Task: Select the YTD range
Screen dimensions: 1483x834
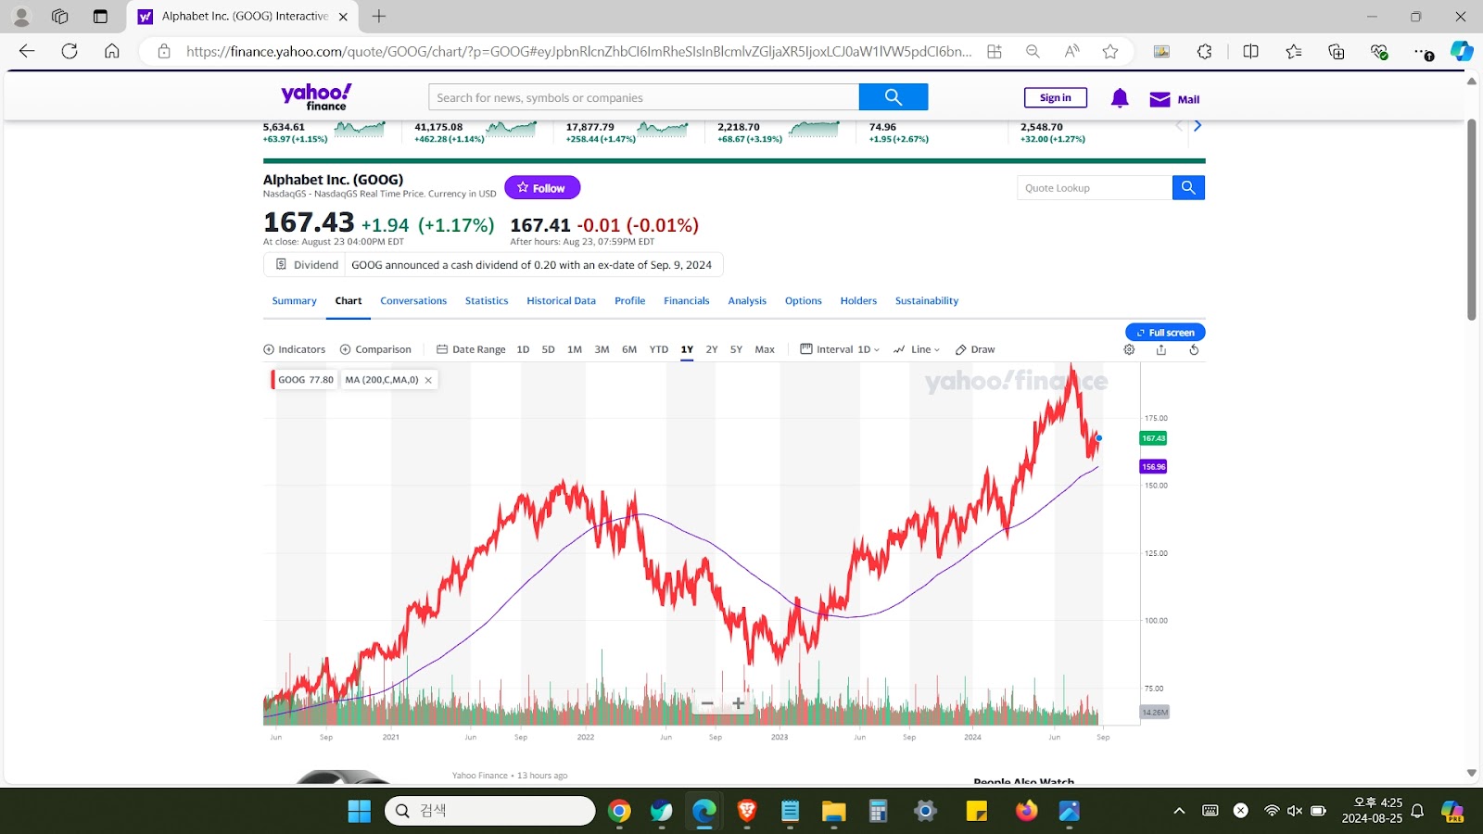Action: pyautogui.click(x=658, y=349)
